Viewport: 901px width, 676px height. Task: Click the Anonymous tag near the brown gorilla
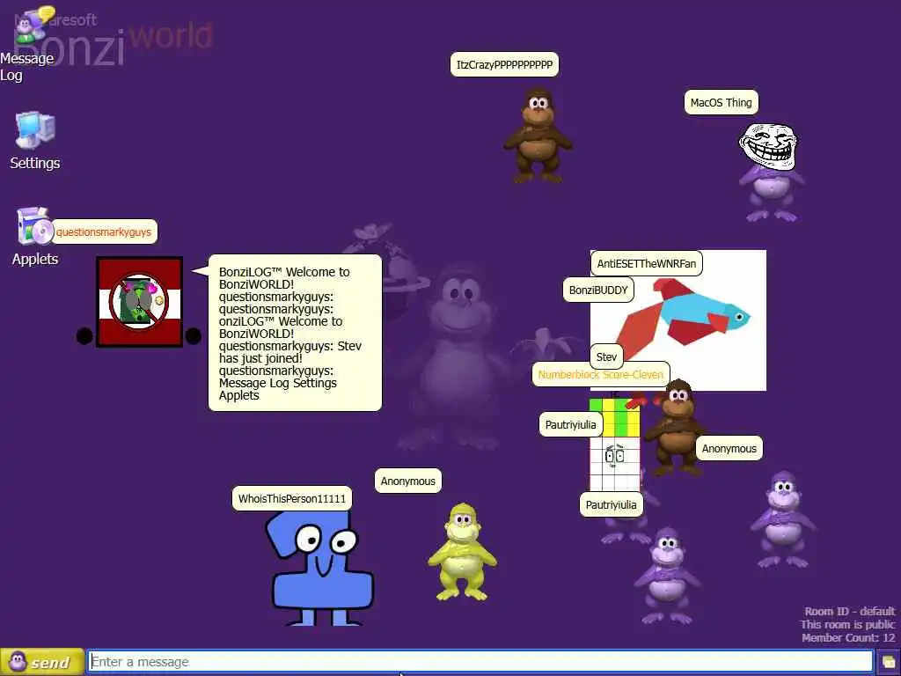click(x=729, y=448)
